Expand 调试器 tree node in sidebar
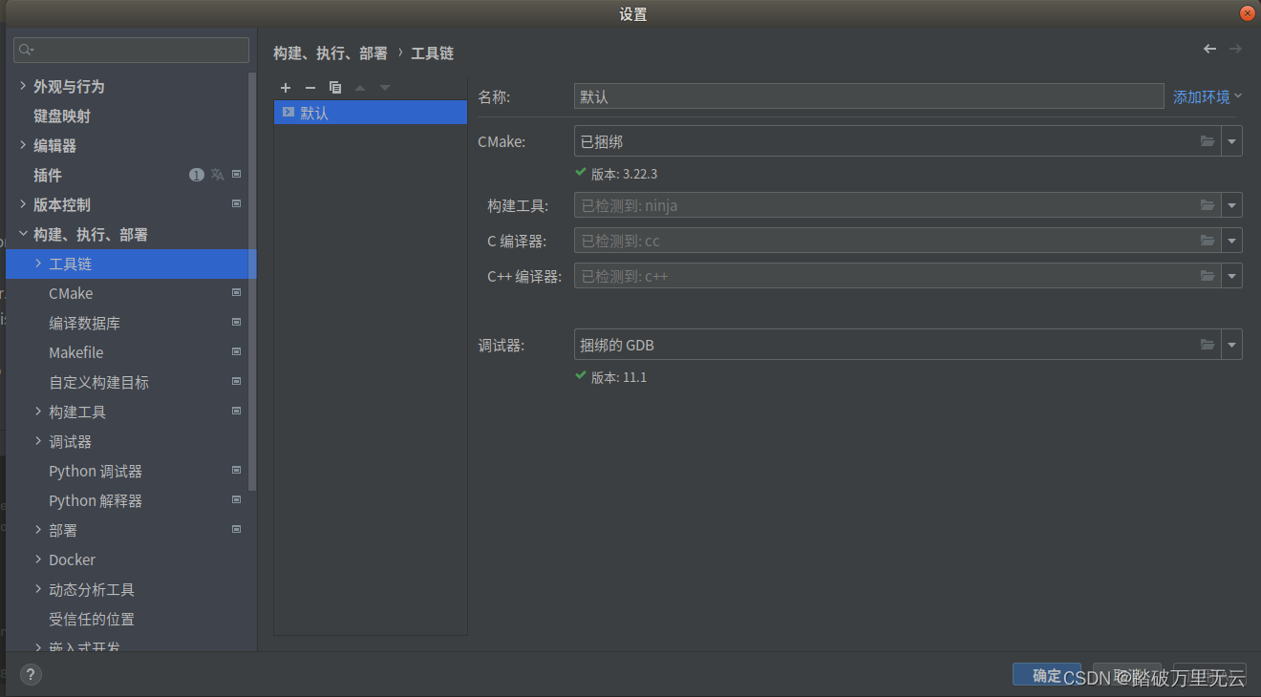Image resolution: width=1261 pixels, height=697 pixels. (38, 441)
